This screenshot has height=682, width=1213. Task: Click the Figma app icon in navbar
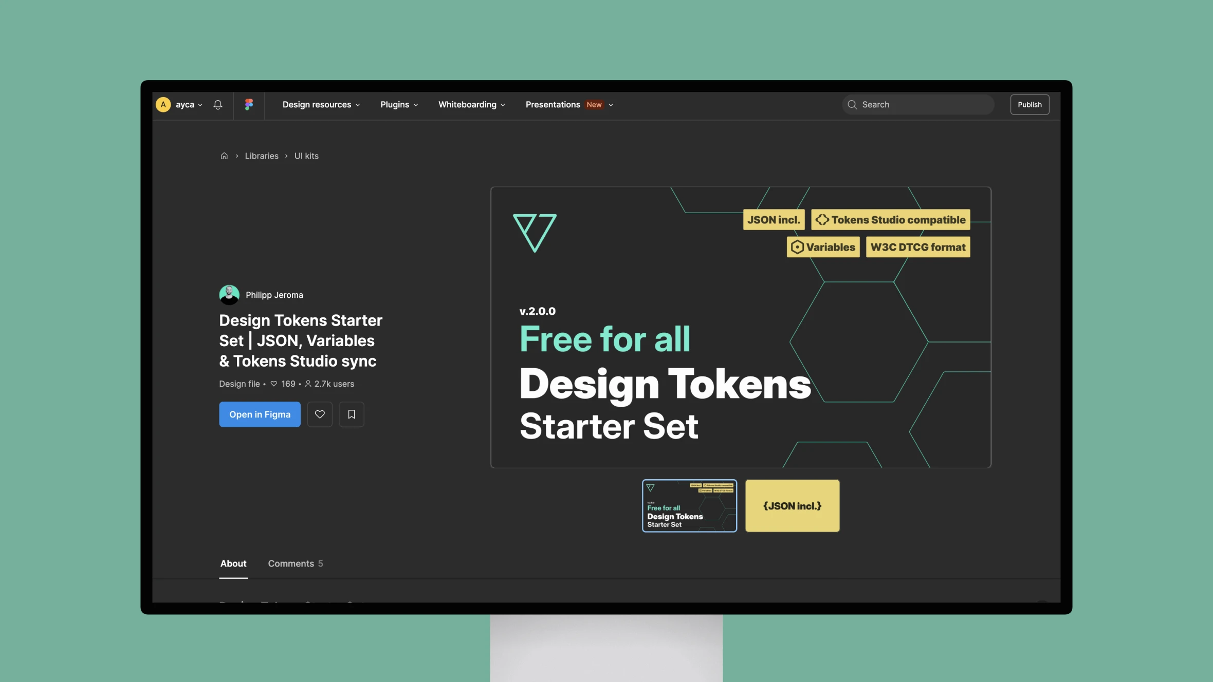248,104
